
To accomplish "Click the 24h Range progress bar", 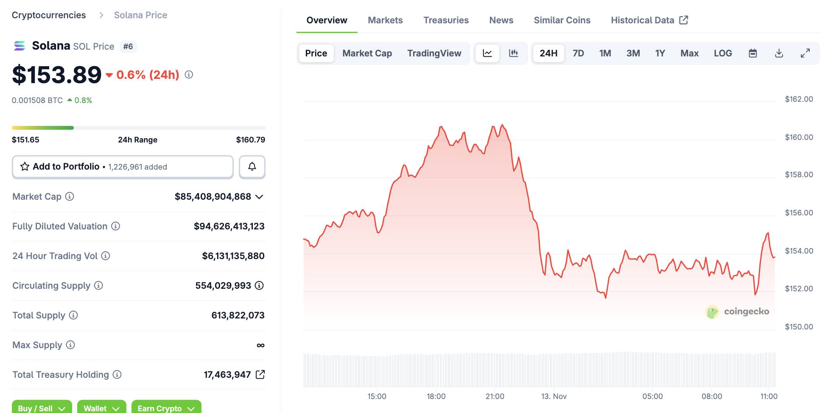I will 138,128.
